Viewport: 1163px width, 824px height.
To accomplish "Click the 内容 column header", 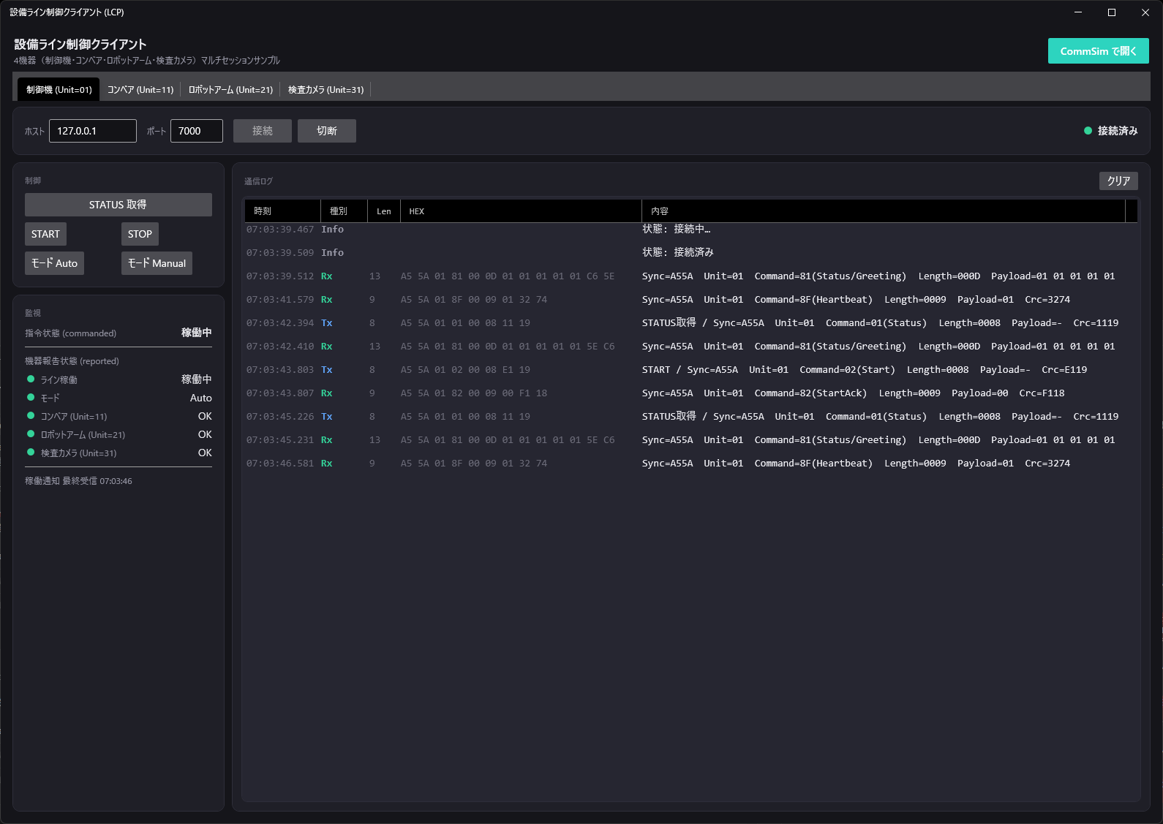I will pyautogui.click(x=884, y=211).
